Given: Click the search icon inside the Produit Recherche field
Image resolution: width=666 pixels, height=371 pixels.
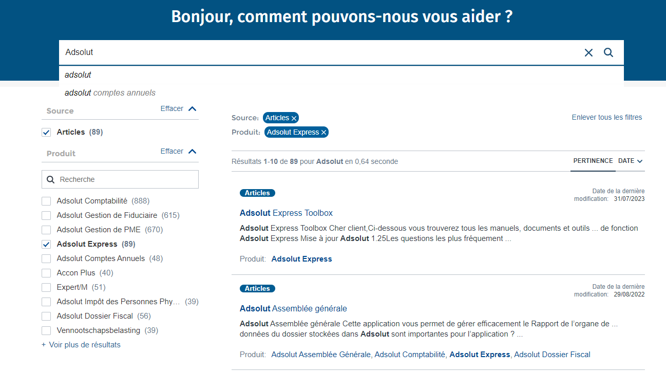Looking at the screenshot, I should (50, 179).
